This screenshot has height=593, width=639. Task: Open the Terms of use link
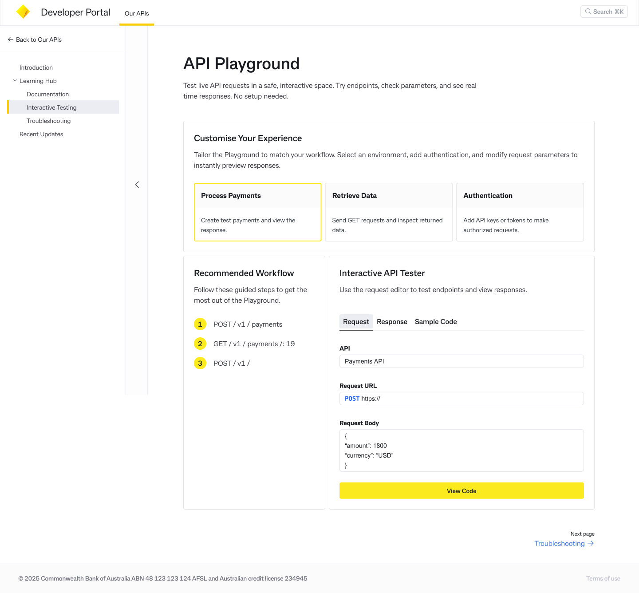click(603, 578)
